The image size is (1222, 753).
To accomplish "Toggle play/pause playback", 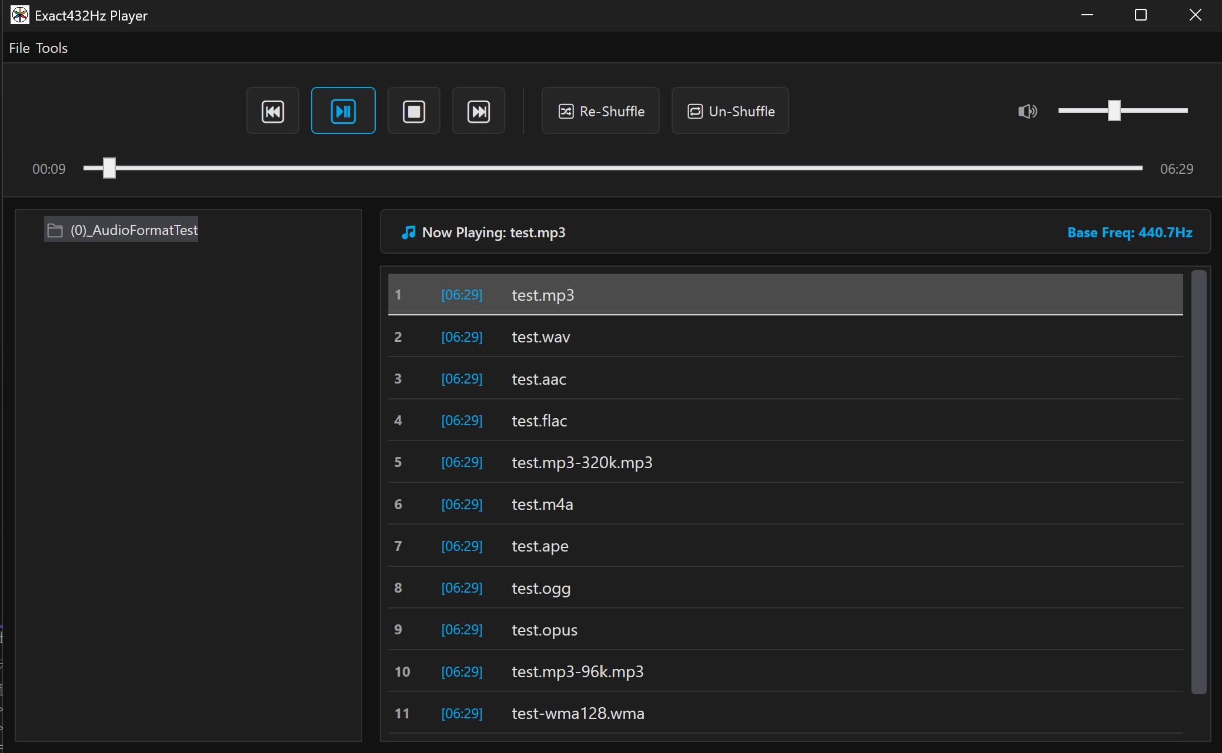I will coord(343,111).
